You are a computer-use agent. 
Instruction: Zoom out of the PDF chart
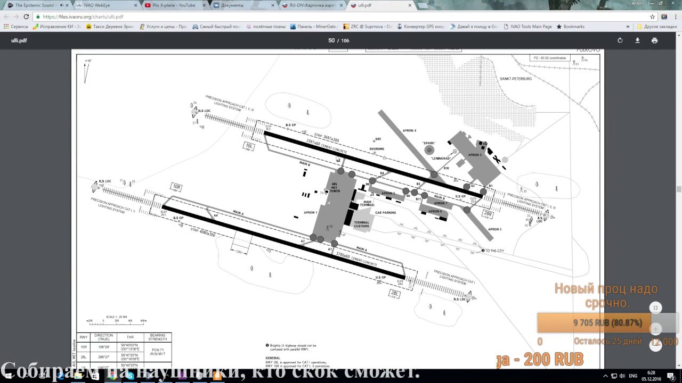click(656, 345)
